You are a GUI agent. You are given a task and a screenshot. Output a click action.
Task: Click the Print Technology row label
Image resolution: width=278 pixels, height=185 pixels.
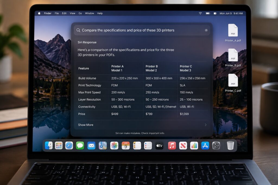pos(90,85)
